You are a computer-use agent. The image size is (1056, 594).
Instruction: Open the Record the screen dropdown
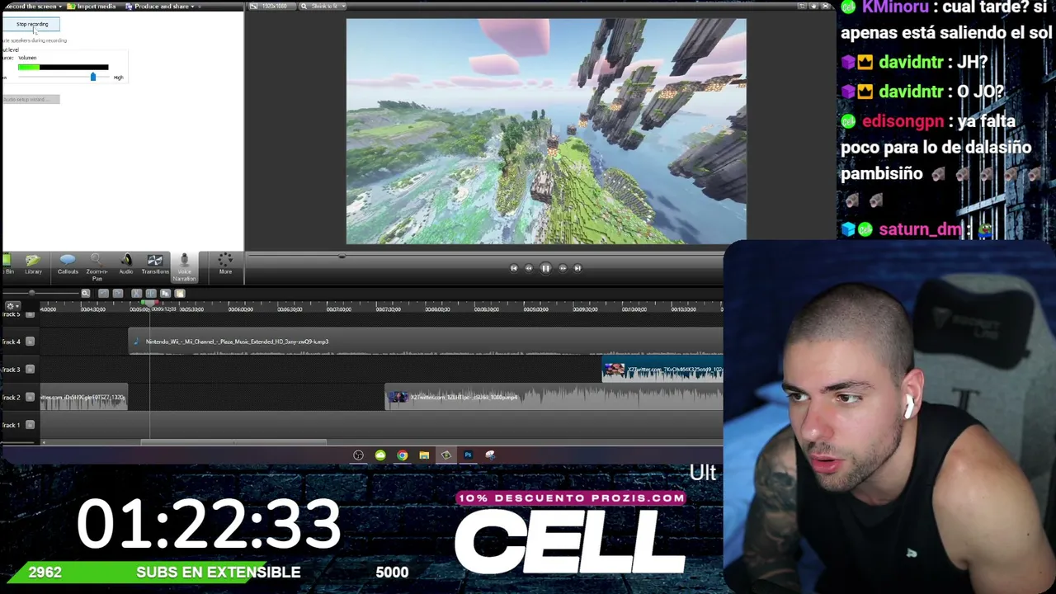(32, 6)
